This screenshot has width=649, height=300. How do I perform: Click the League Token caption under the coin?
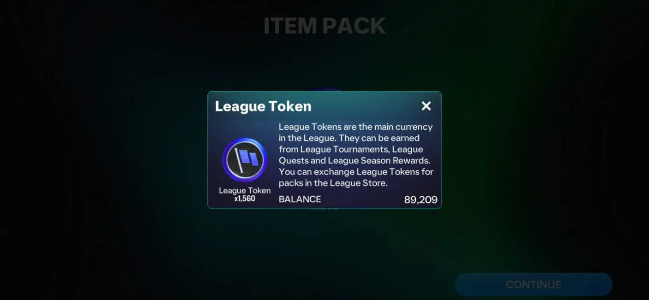pyautogui.click(x=245, y=191)
